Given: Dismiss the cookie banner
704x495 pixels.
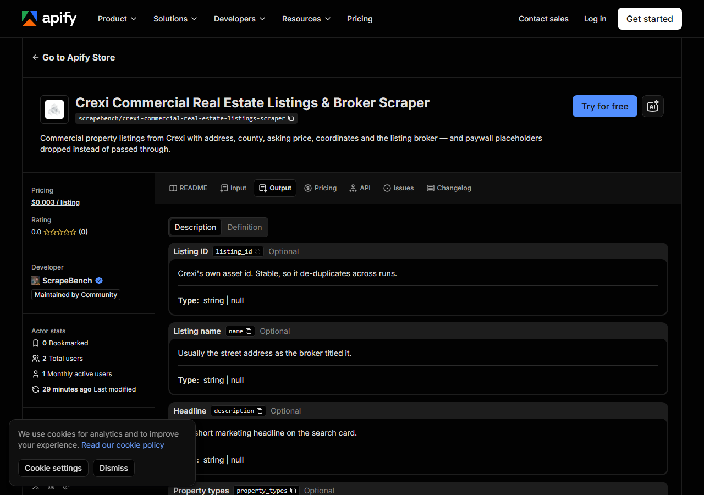Looking at the screenshot, I should tap(114, 468).
